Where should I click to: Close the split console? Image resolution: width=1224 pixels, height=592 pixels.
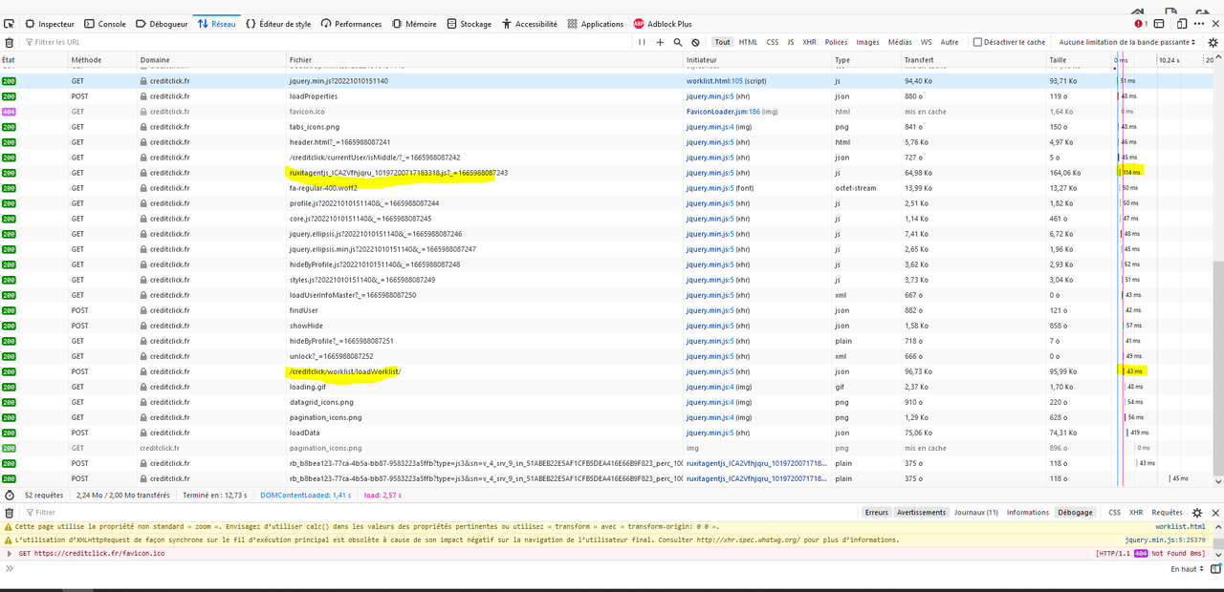[x=1213, y=513]
